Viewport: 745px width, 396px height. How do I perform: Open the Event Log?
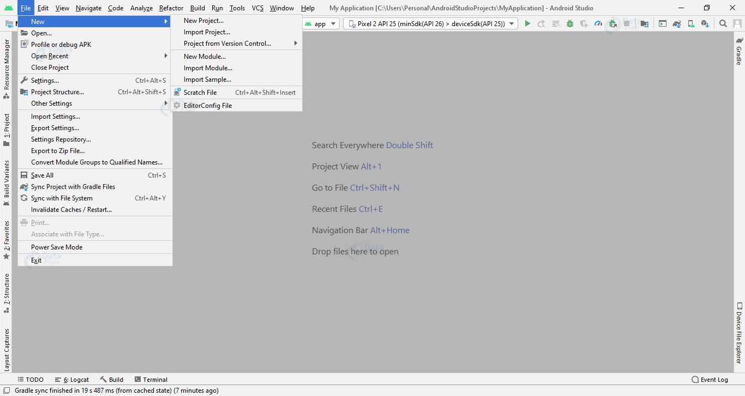tap(710, 380)
